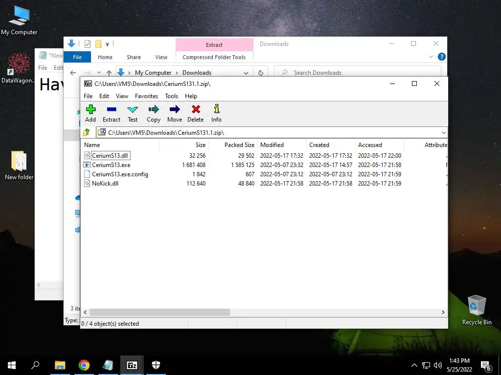Open the 7-Zip Edit menu
The image size is (501, 375).
[104, 96]
